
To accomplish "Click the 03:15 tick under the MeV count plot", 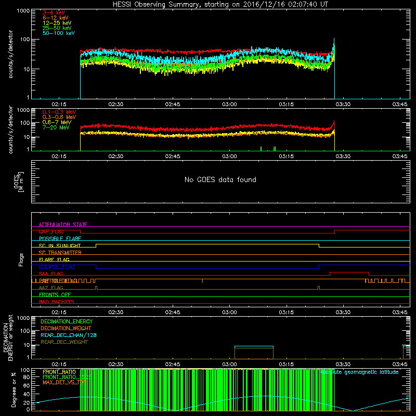I will tap(287, 157).
